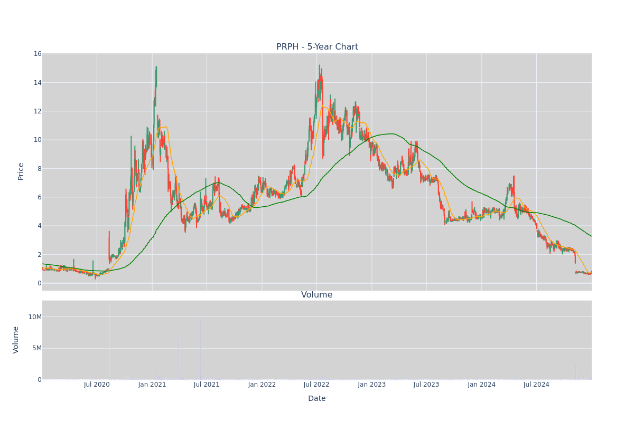
Task: Click the 'Jul 2023' date tick label
Action: (x=426, y=385)
